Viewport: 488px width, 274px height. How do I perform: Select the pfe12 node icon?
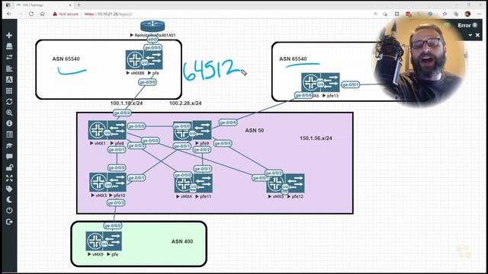[295, 183]
